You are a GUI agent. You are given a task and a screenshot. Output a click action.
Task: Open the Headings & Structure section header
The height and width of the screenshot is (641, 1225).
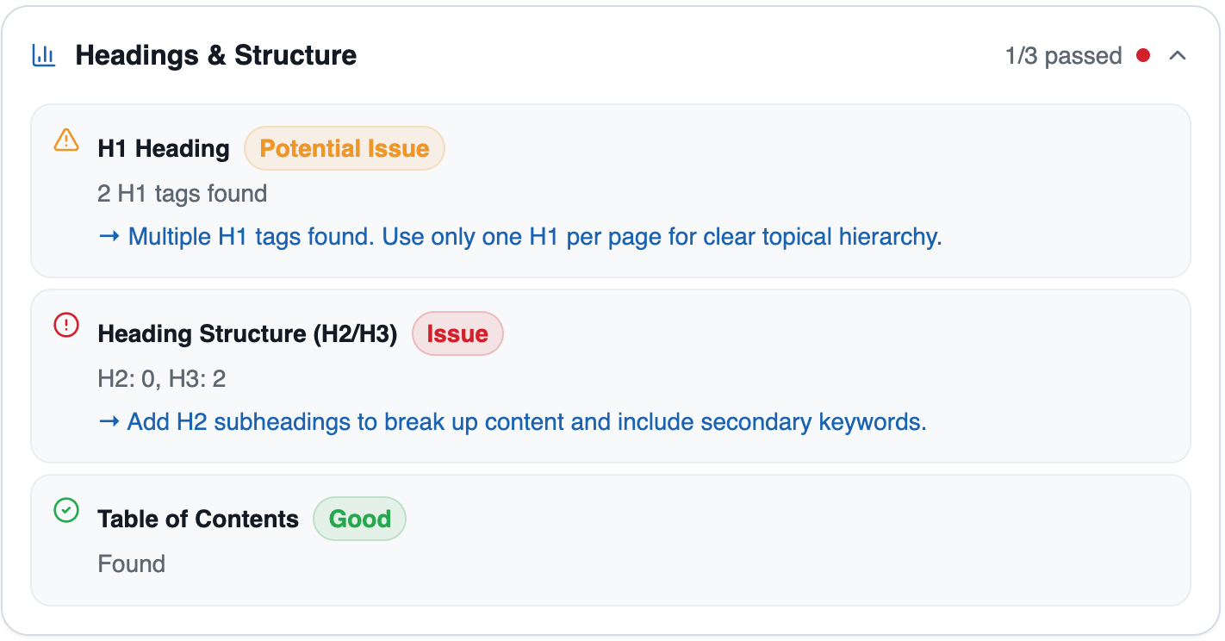coord(216,55)
